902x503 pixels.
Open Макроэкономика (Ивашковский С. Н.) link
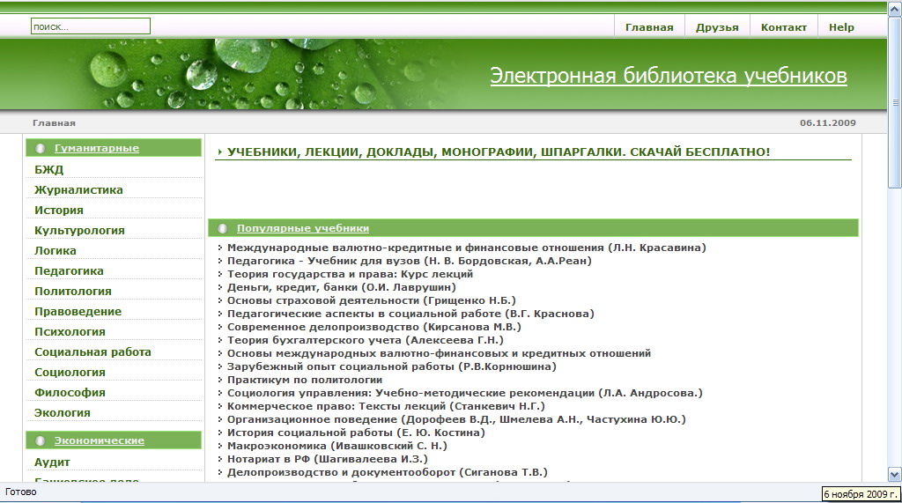pyautogui.click(x=337, y=446)
